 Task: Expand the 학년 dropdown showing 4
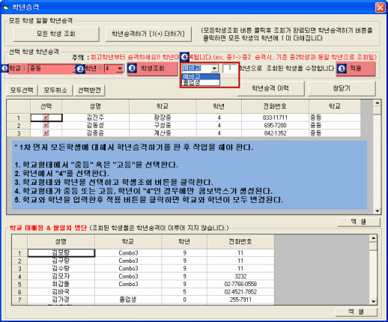(x=114, y=69)
